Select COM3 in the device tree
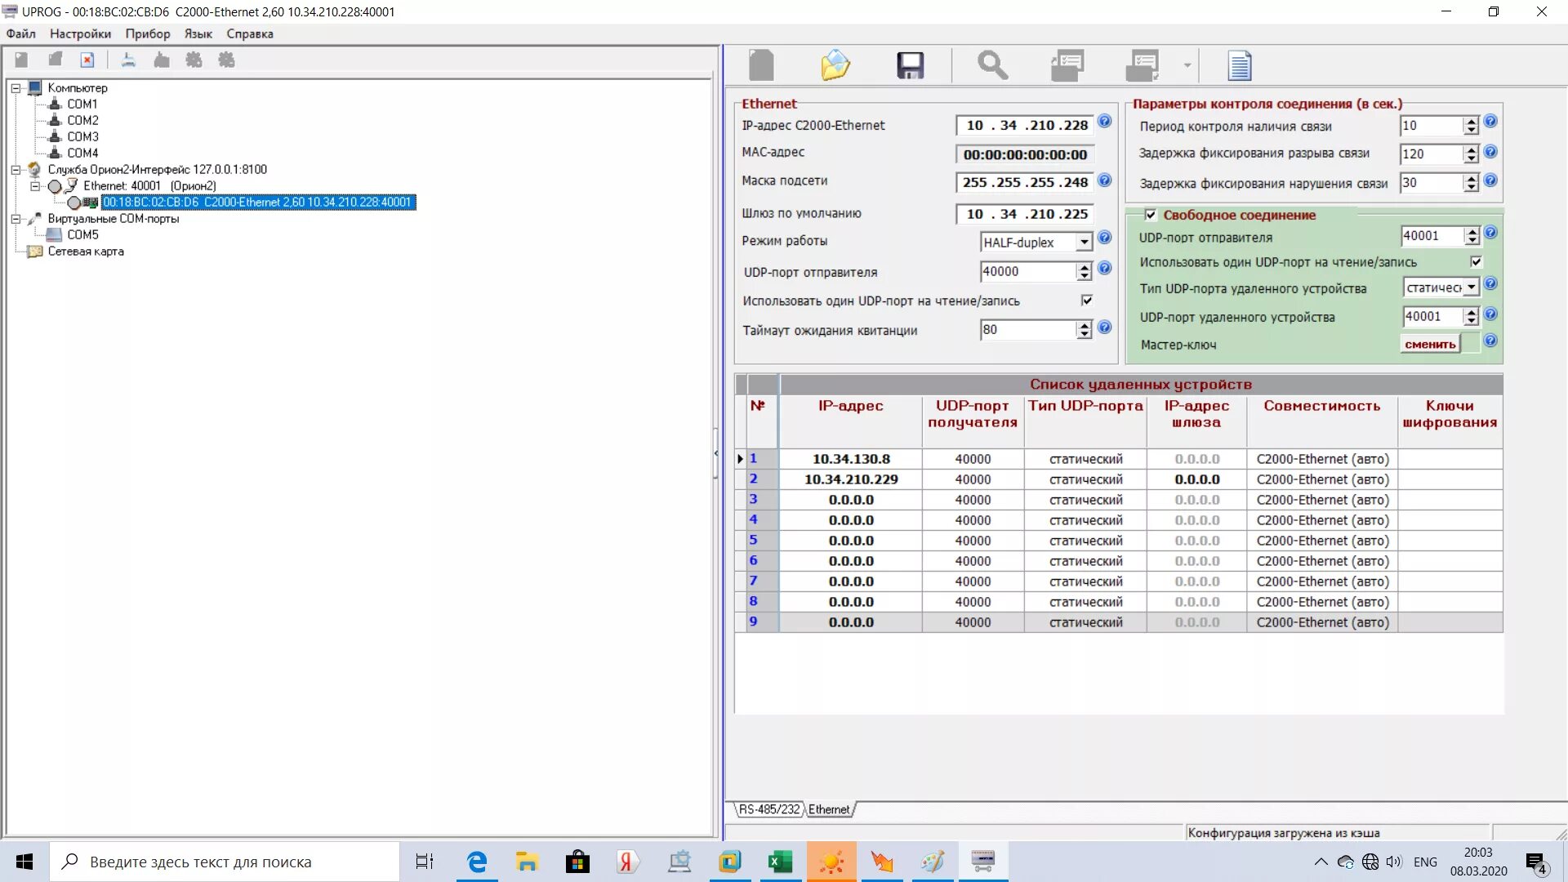Viewport: 1568px width, 882px height. point(82,136)
